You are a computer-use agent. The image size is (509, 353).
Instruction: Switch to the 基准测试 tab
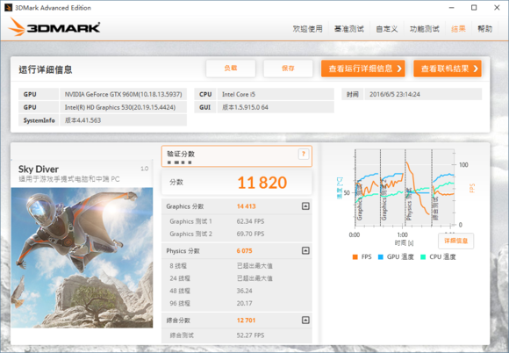pyautogui.click(x=349, y=29)
